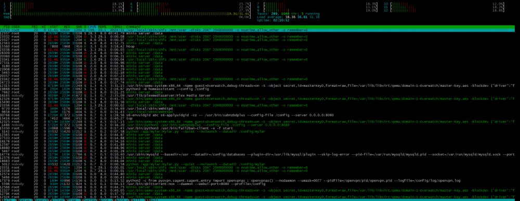Select Mylar.py process row PID 5012
The image size is (520, 201).
coord(260,164)
